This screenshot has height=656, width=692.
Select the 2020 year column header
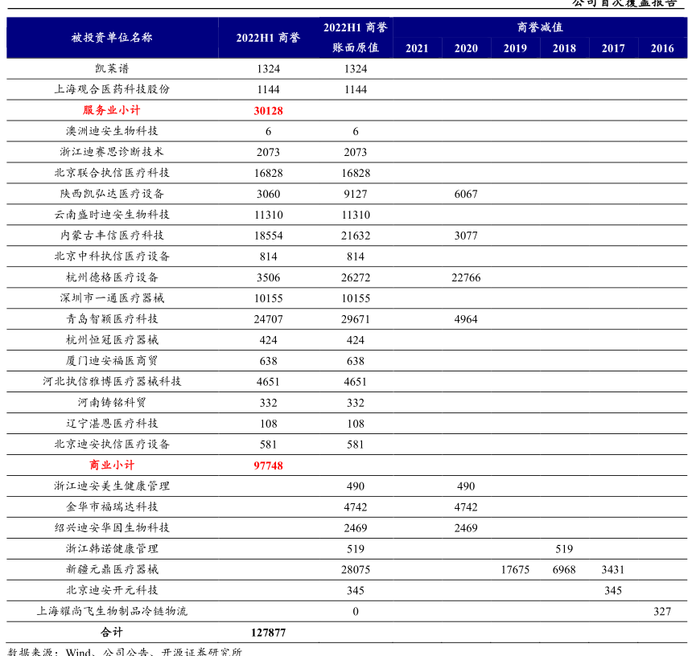[x=466, y=48]
